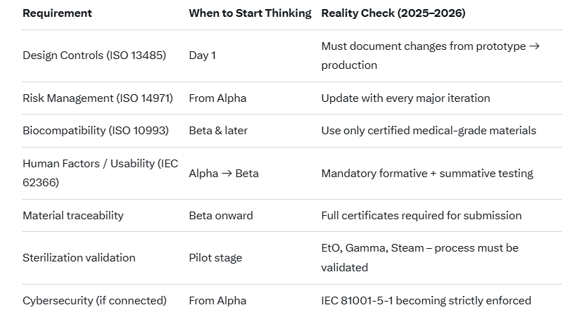Select the Human Factors / Usability cell

click(101, 173)
